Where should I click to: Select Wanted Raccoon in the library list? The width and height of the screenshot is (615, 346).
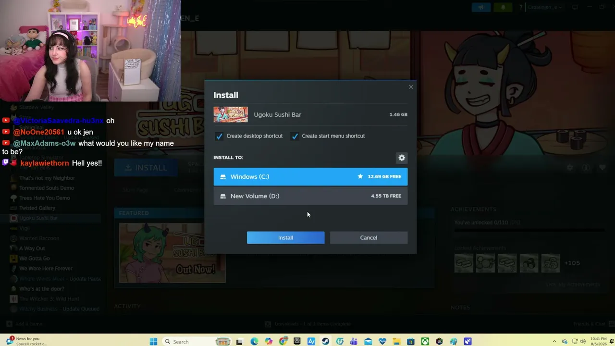39,238
